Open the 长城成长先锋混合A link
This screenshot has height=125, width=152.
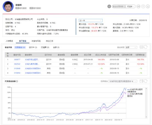(x=33, y=68)
